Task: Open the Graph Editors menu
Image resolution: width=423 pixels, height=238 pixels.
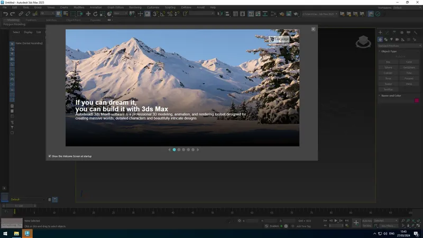Action: tap(115, 7)
